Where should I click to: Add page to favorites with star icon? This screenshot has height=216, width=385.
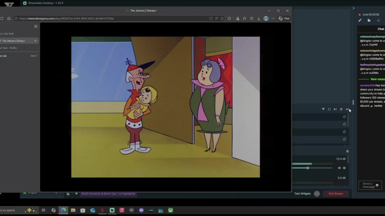point(222,18)
